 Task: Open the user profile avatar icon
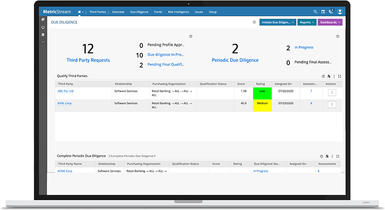click(339, 12)
